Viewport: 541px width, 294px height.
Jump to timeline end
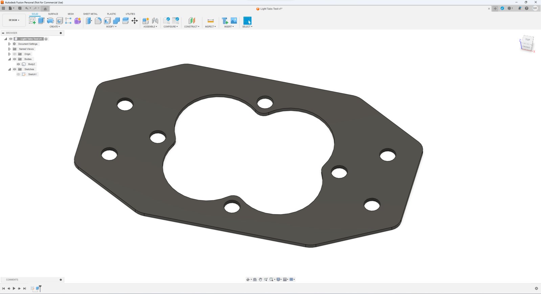[24, 289]
